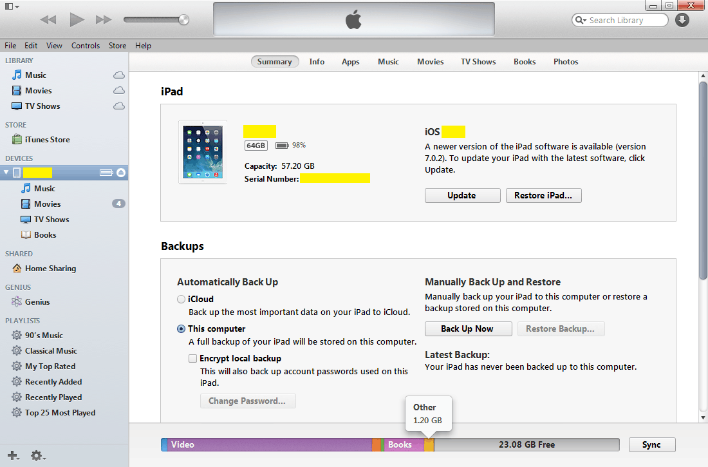
Task: Switch to the Apps tab
Action: coord(350,61)
